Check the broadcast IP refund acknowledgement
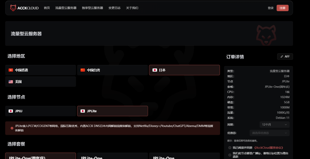This screenshot has width=310, height=159. coord(230,155)
